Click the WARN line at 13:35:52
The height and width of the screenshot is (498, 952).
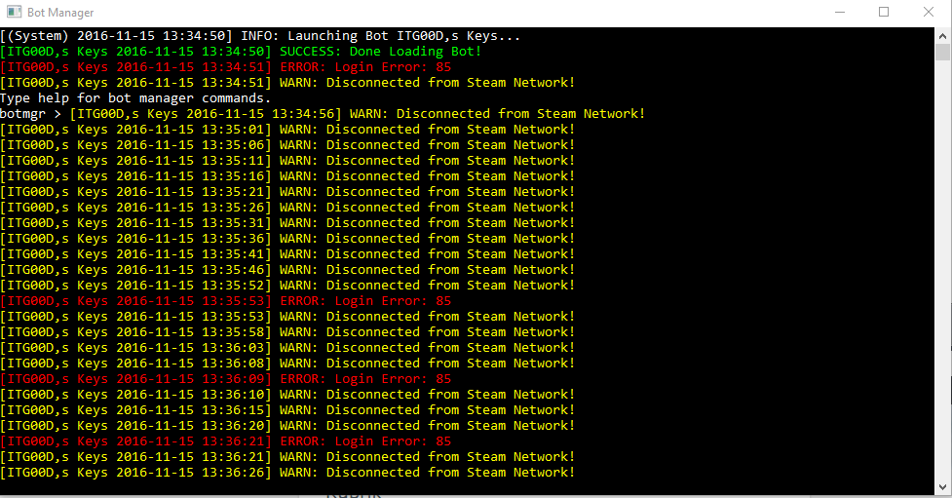(x=287, y=286)
